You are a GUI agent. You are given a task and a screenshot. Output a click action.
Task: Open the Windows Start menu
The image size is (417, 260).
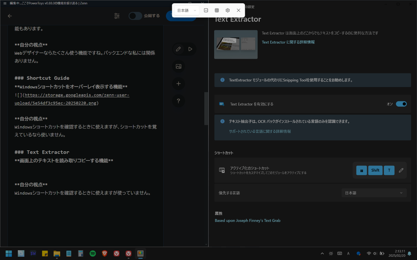pyautogui.click(x=9, y=253)
